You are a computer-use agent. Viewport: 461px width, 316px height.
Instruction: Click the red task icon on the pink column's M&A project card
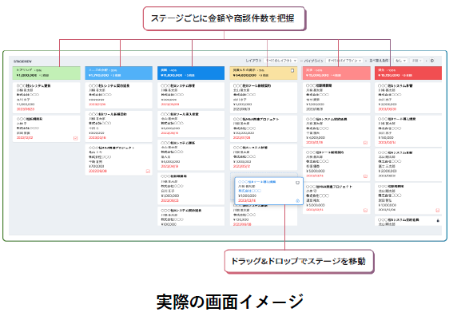coord(365,211)
